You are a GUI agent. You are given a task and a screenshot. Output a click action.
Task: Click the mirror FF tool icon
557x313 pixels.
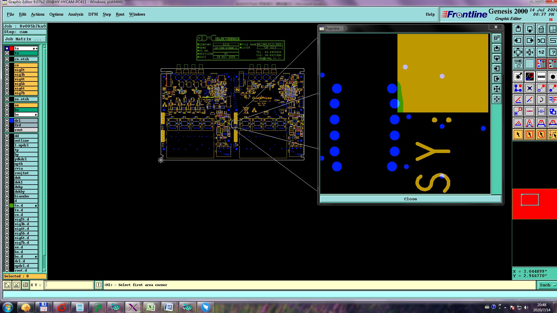[x=552, y=100]
